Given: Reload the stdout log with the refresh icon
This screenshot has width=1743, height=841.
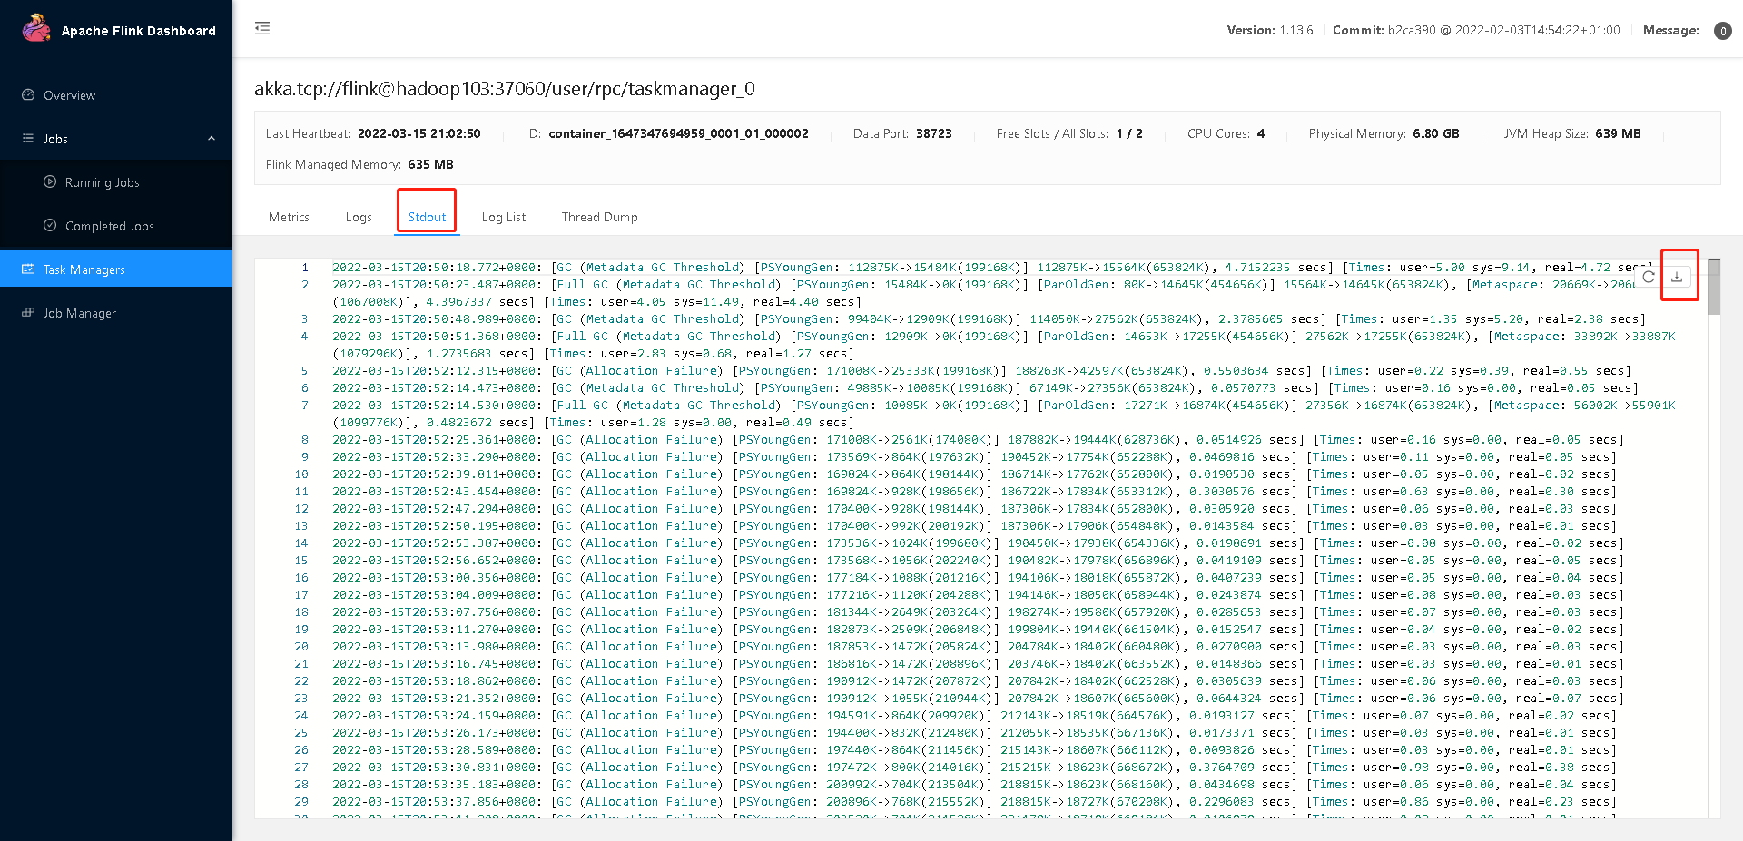Looking at the screenshot, I should pyautogui.click(x=1649, y=277).
